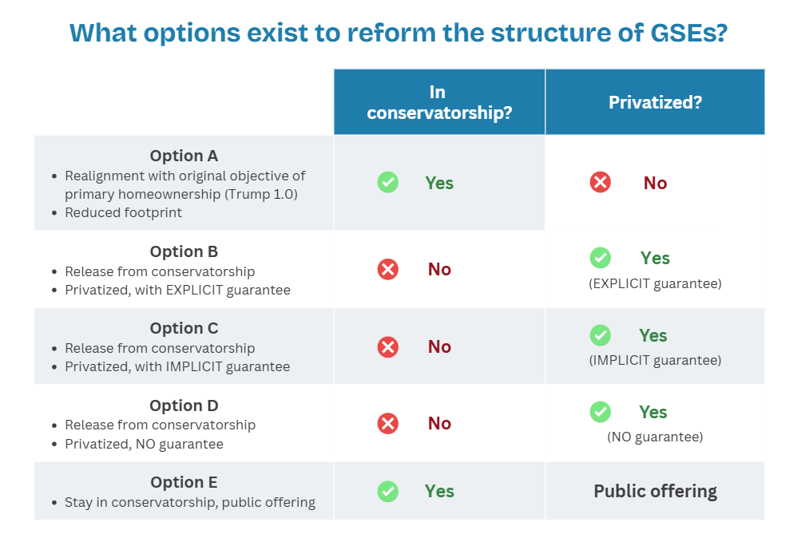
Task: Click the slide title about reforming GSEs
Action: (x=398, y=33)
